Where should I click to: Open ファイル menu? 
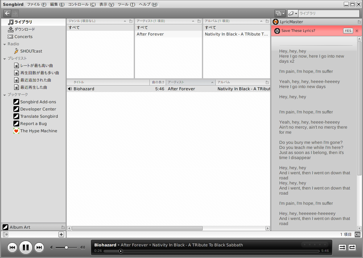point(37,4)
